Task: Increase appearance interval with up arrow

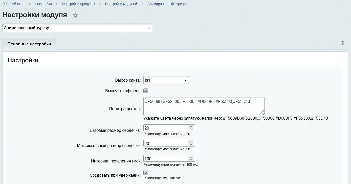Action: pyautogui.click(x=191, y=157)
